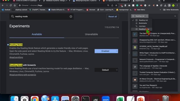The width and height of the screenshot is (180, 101).
Task: Open 'You and Your Research' reading item
Action: [154, 86]
